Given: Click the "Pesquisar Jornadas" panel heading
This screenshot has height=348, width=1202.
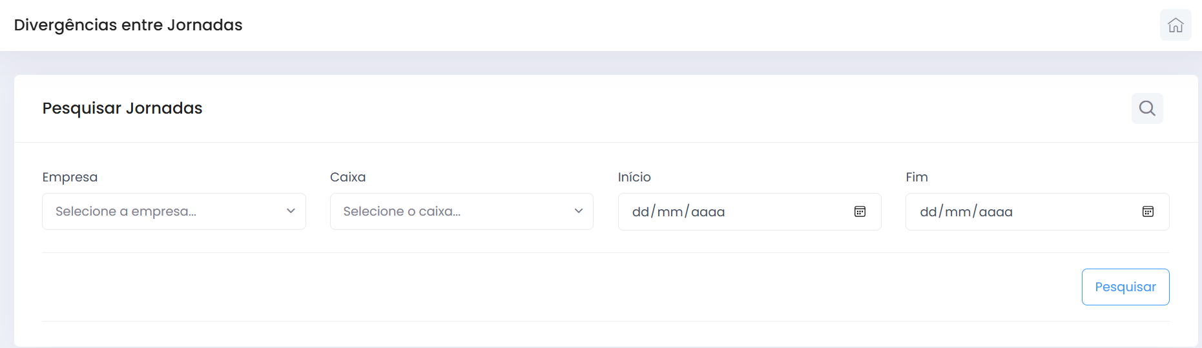Looking at the screenshot, I should click(x=122, y=108).
